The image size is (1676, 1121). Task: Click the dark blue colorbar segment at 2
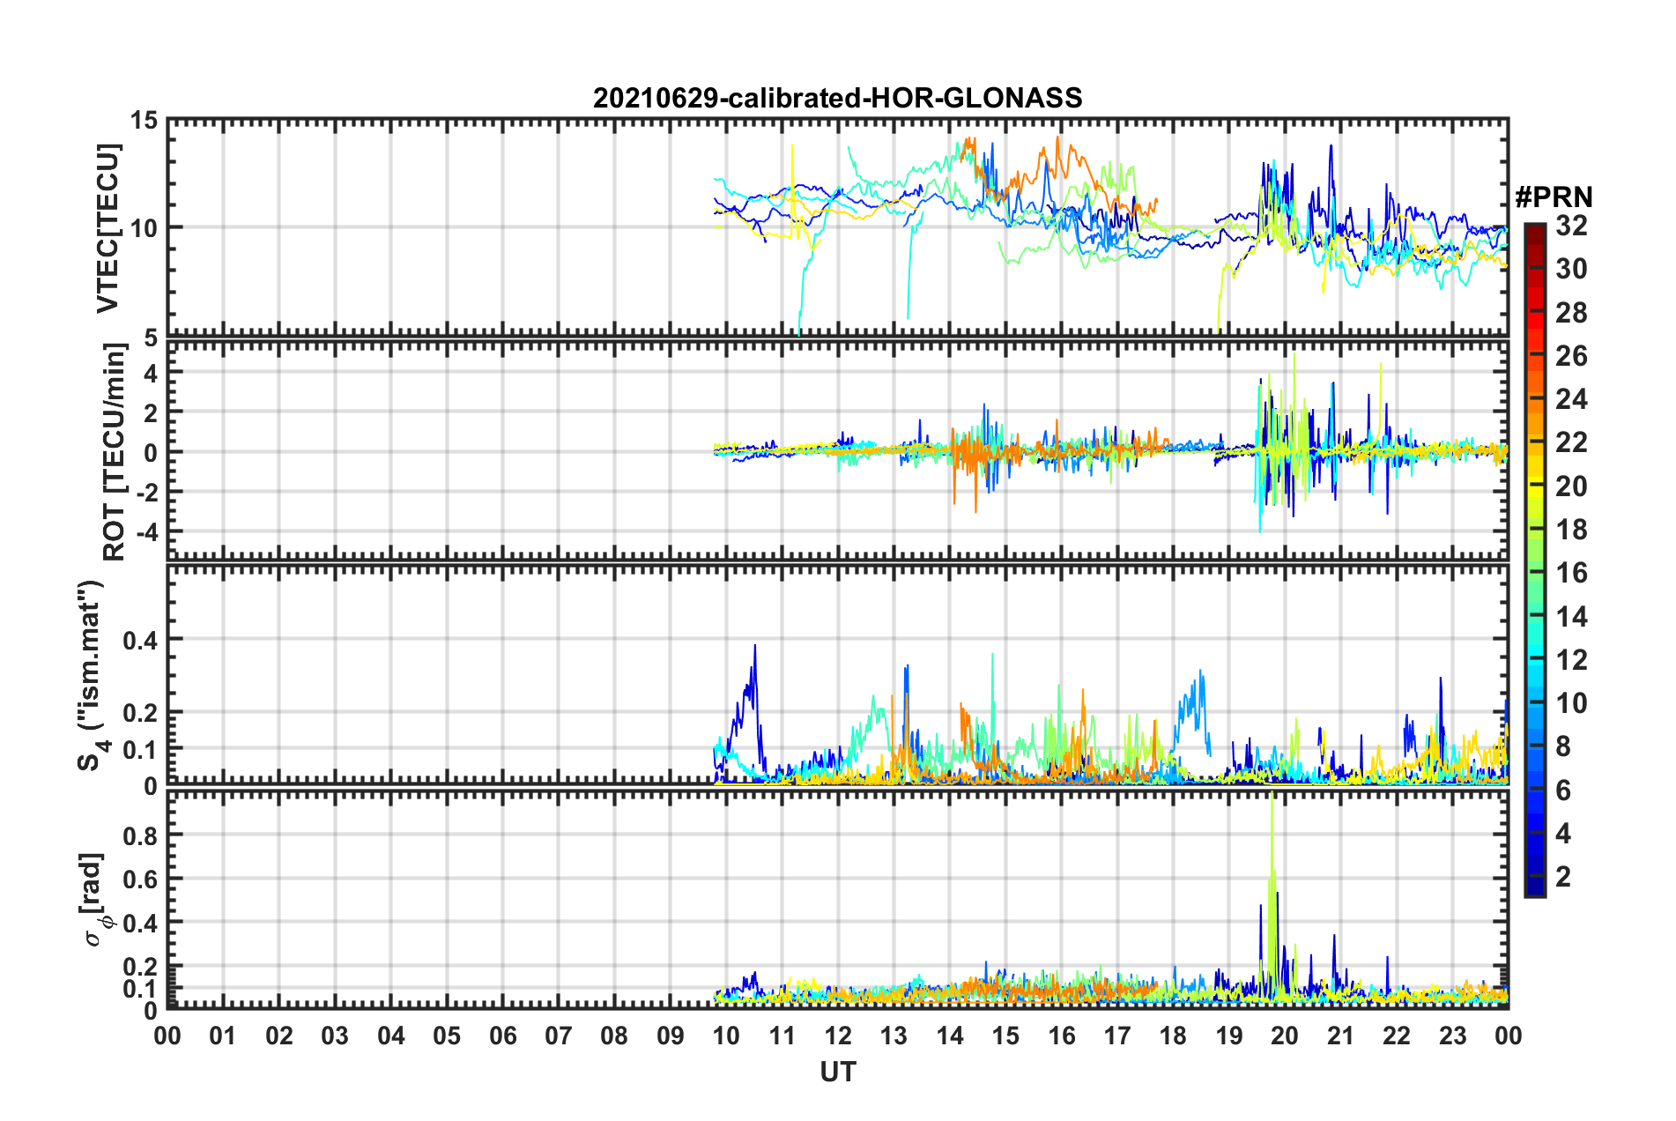[x=1534, y=877]
